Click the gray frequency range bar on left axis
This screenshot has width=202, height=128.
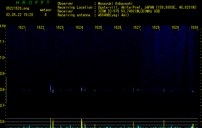pyautogui.click(x=6, y=90)
